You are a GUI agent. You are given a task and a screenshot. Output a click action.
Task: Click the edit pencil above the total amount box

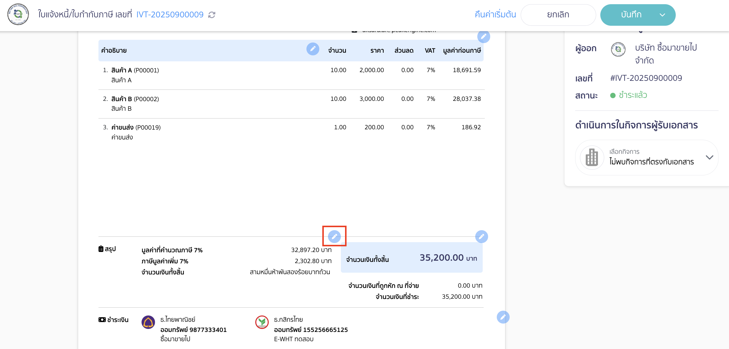pyautogui.click(x=481, y=236)
